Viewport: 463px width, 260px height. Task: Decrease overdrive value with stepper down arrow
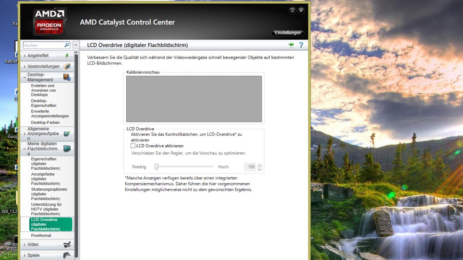(259, 169)
